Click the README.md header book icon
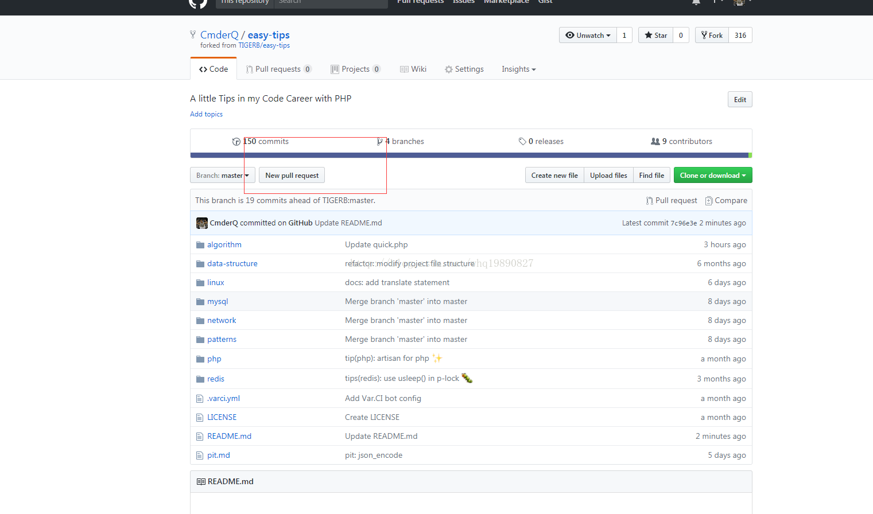Viewport: 873px width, 514px height. (x=201, y=482)
